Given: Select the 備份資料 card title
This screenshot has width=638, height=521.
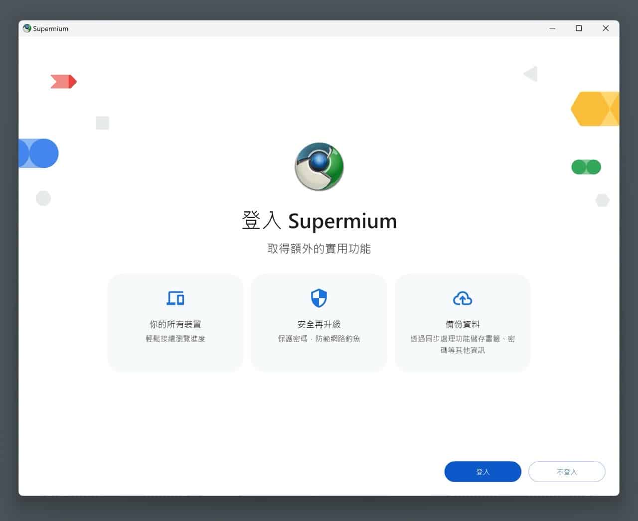Looking at the screenshot, I should (x=463, y=324).
